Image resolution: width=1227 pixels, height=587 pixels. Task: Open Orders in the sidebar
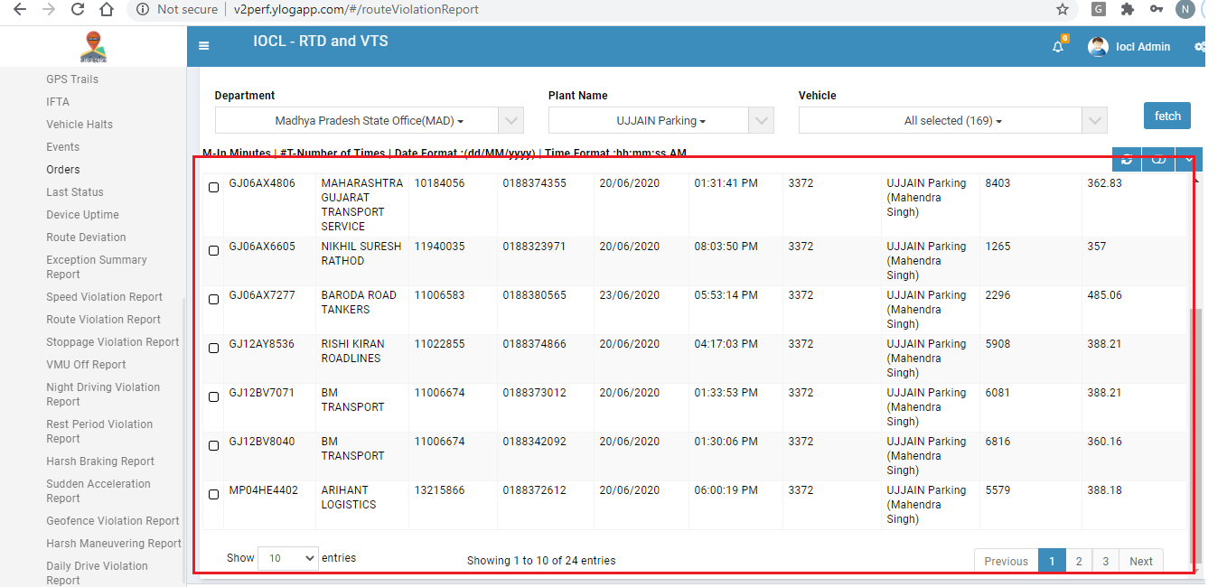(x=63, y=170)
